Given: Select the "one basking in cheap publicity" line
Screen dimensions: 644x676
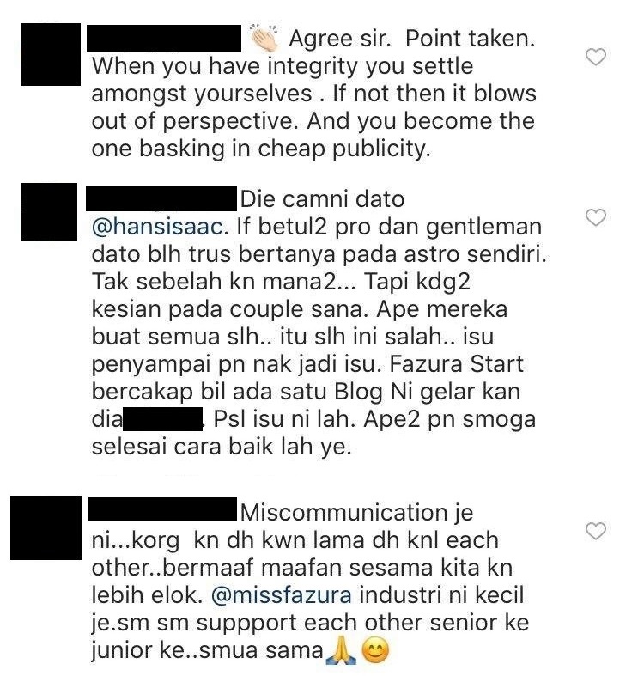Looking at the screenshot, I should 261,149.
